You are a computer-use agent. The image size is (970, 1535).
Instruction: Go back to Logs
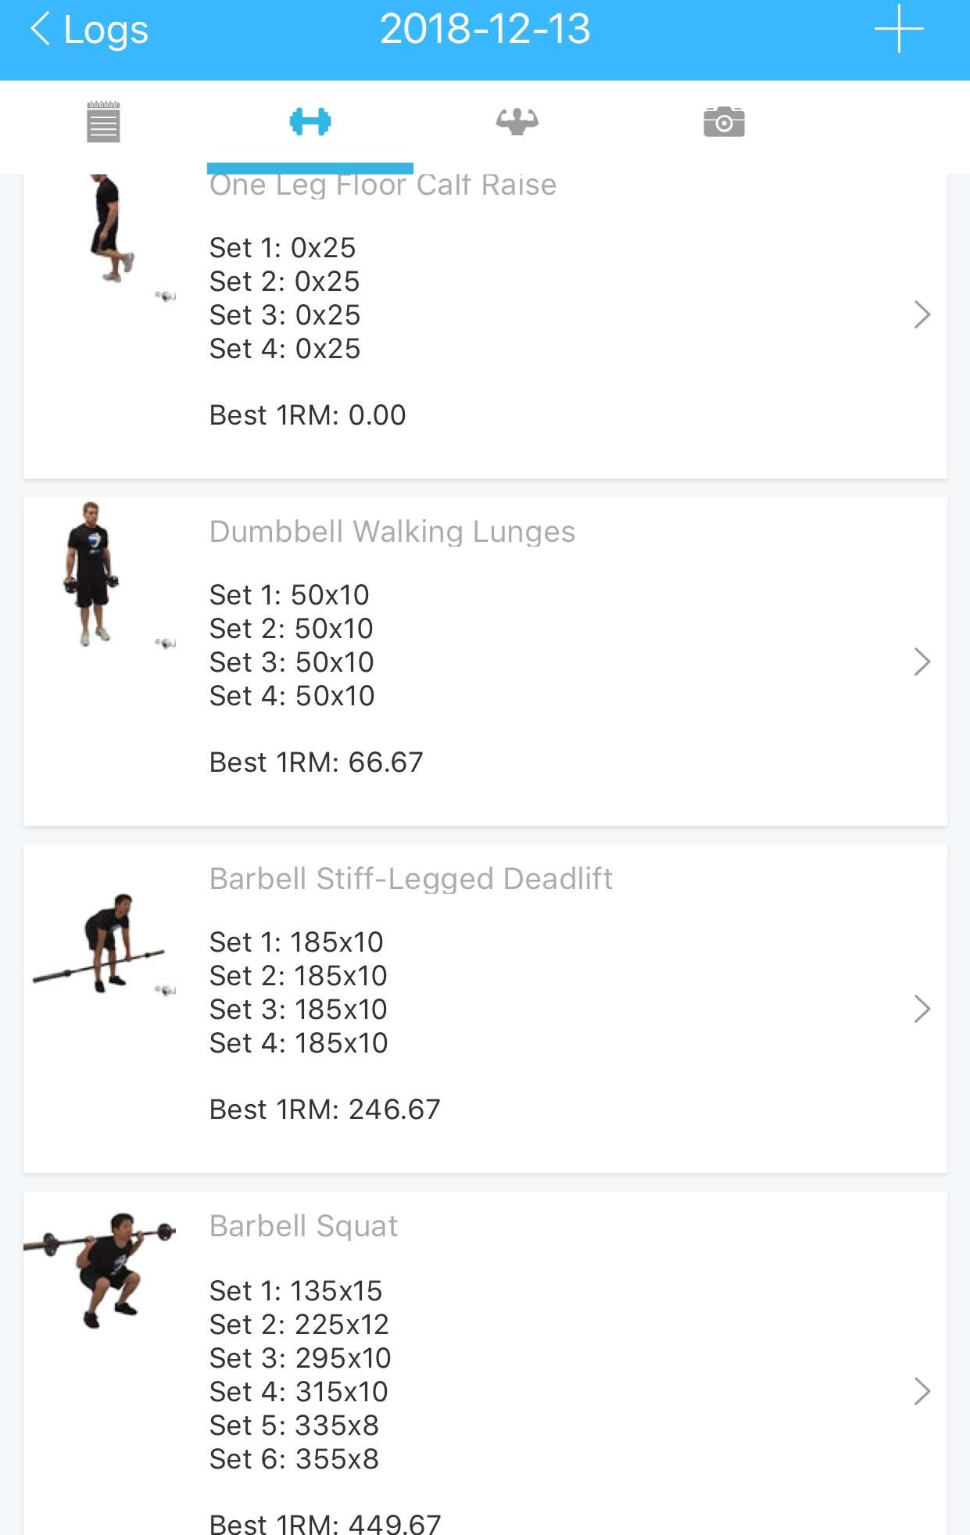88,30
